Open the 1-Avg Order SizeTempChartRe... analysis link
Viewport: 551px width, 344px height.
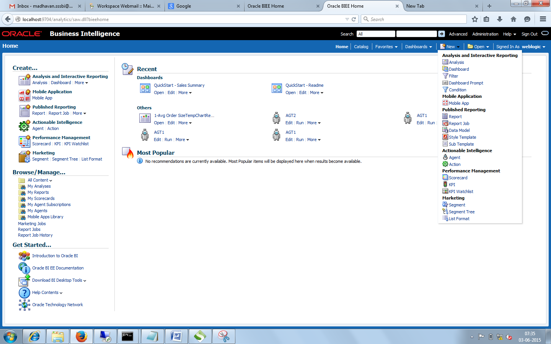(x=184, y=115)
